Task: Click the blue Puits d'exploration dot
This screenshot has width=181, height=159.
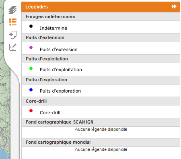Action: pyautogui.click(x=31, y=90)
